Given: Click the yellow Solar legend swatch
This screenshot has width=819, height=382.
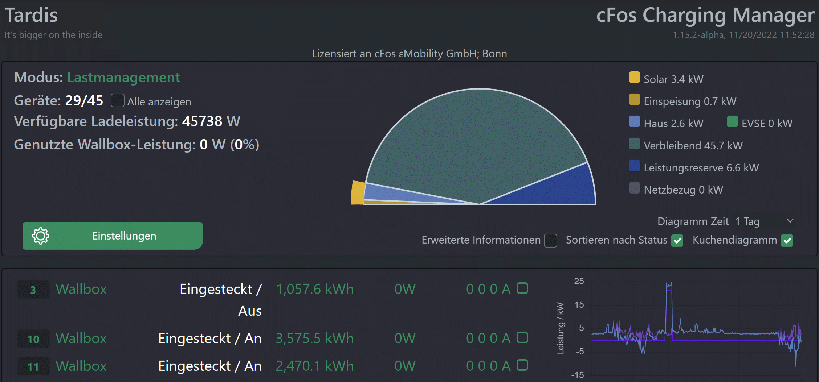Looking at the screenshot, I should (x=634, y=77).
